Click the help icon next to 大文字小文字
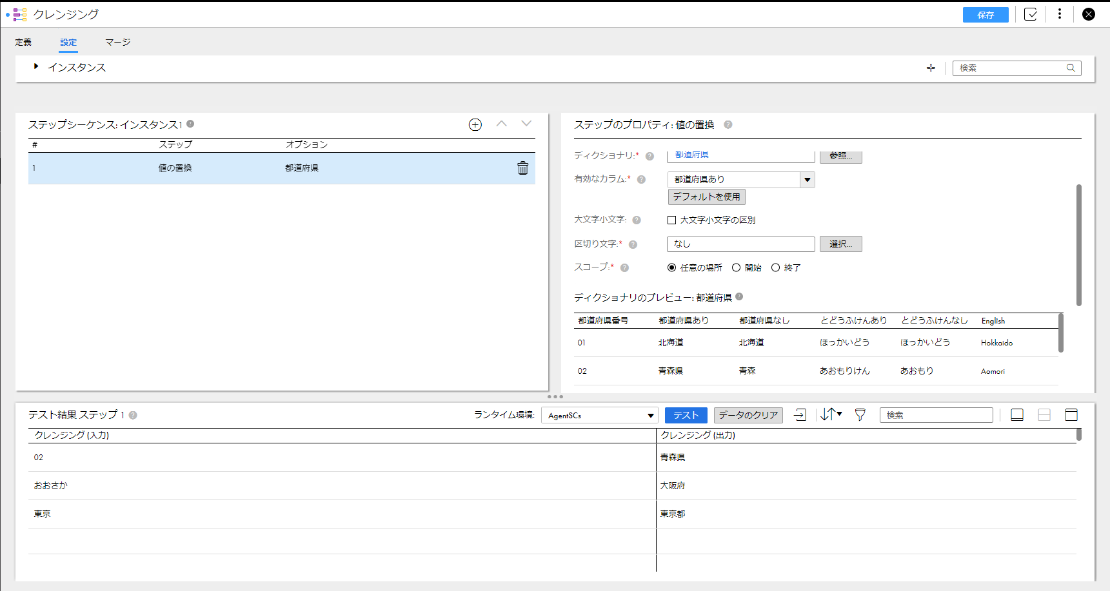The height and width of the screenshot is (591, 1110). point(637,220)
